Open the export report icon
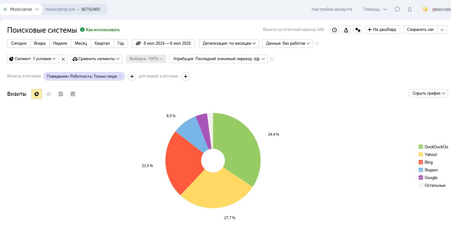 pyautogui.click(x=346, y=30)
